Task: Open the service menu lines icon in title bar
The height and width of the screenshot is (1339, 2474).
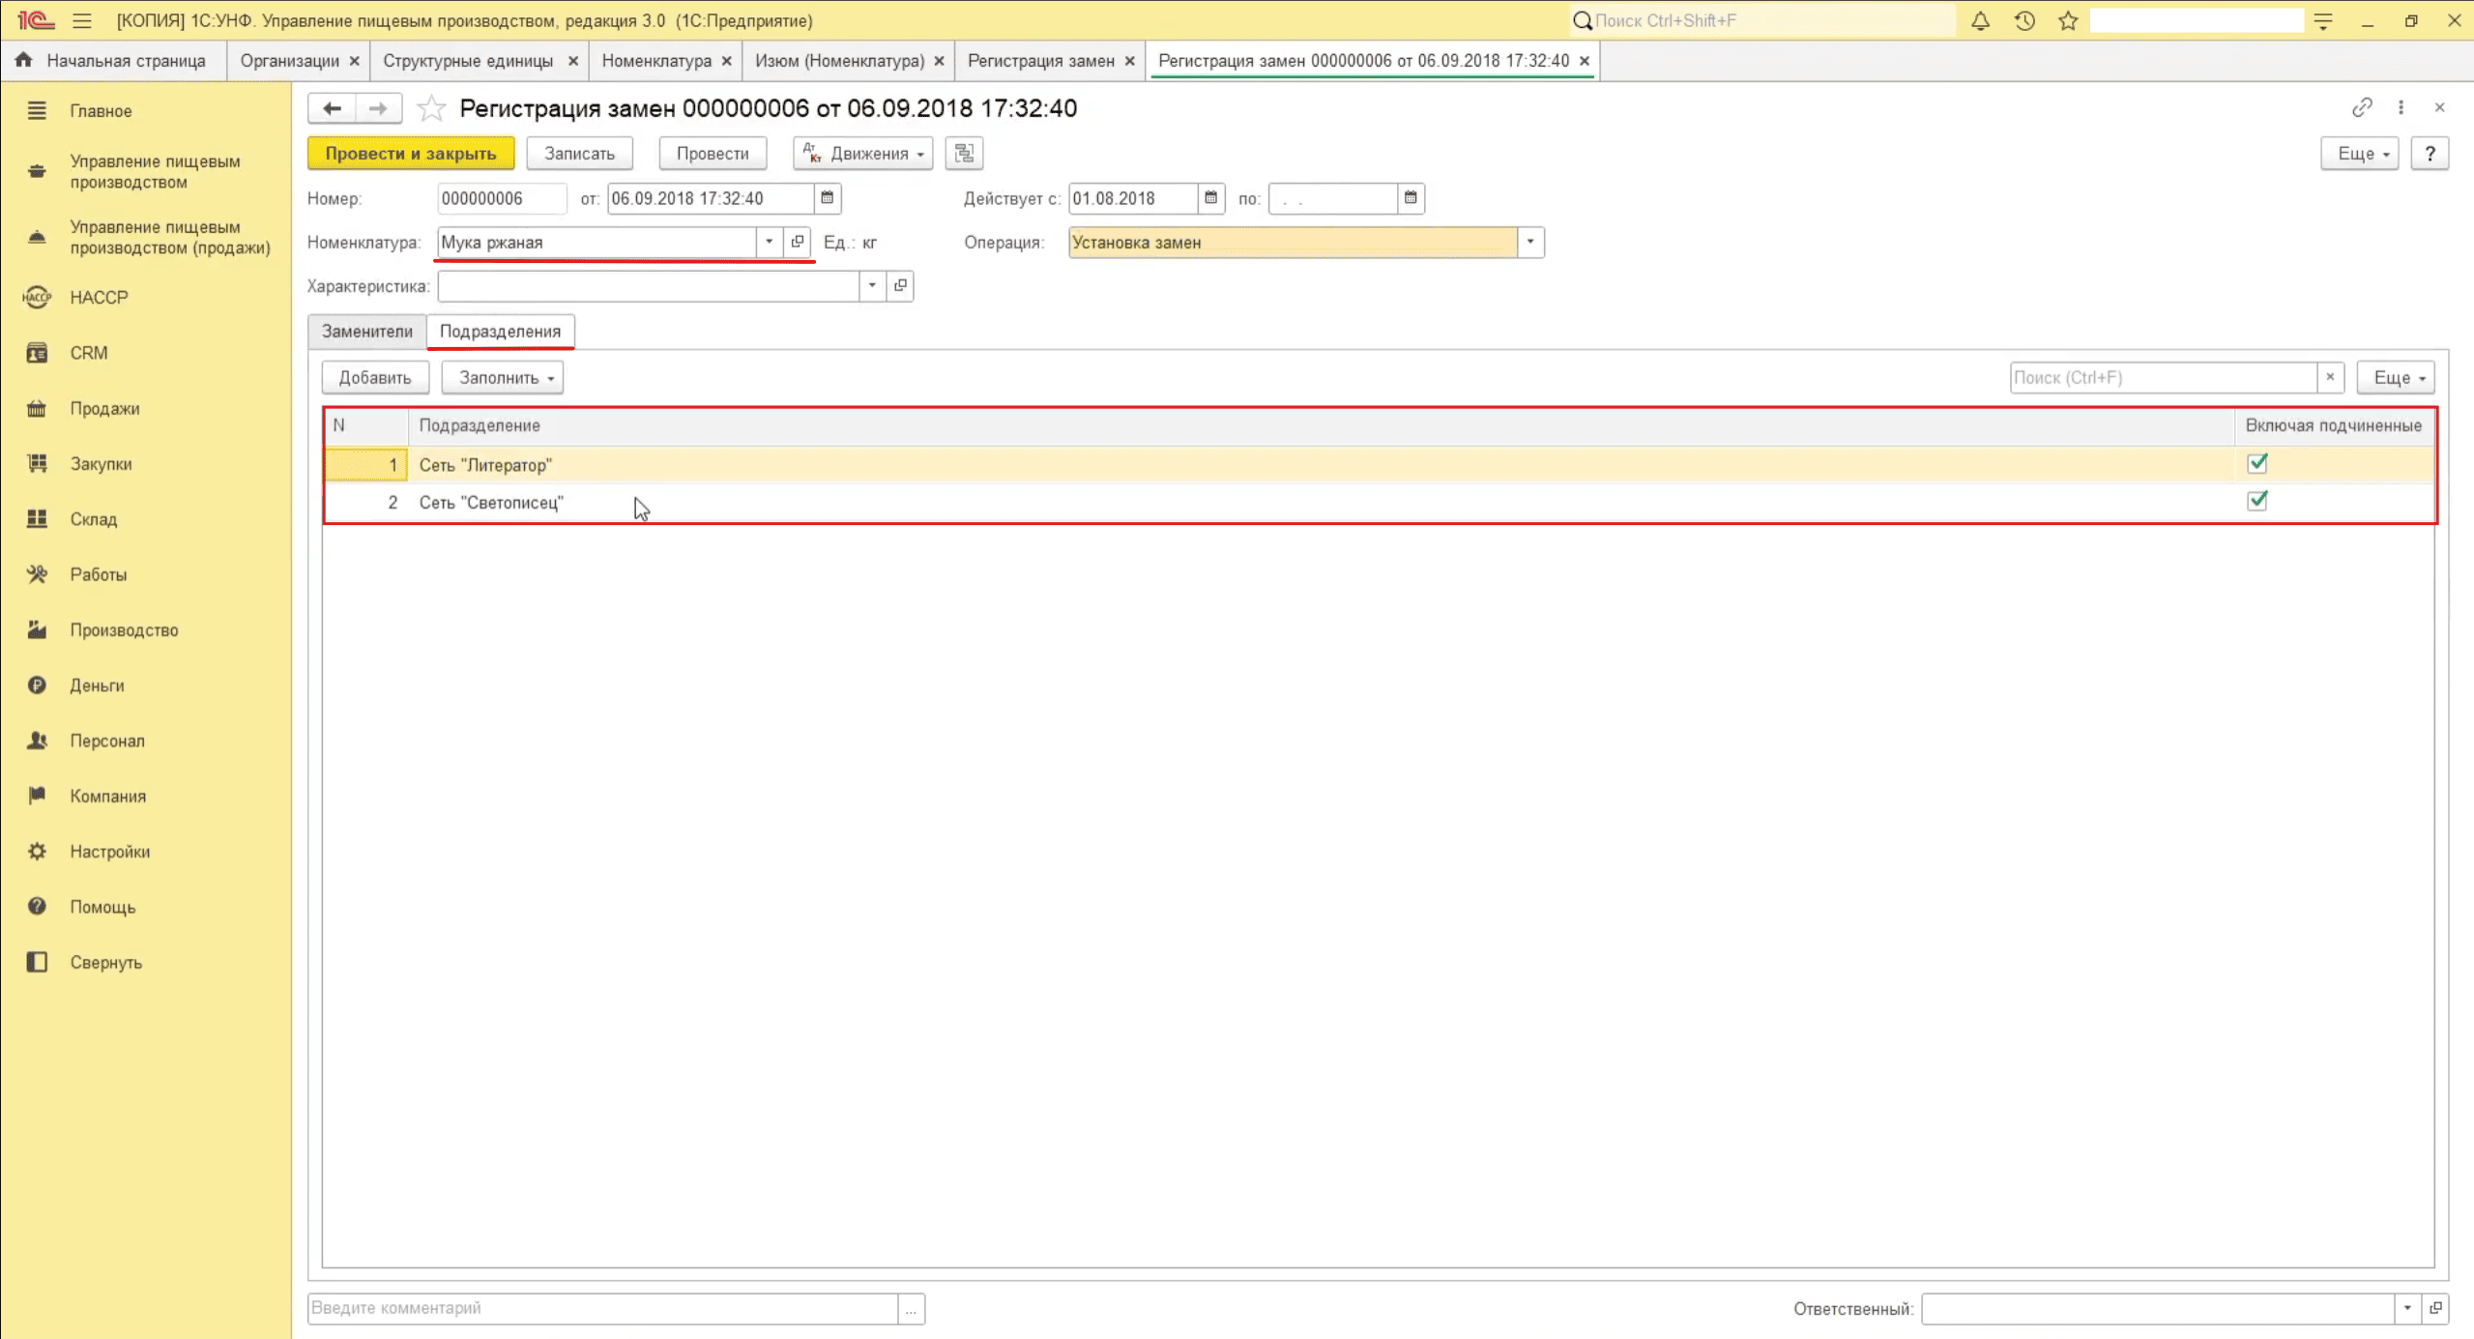Action: [x=2323, y=20]
